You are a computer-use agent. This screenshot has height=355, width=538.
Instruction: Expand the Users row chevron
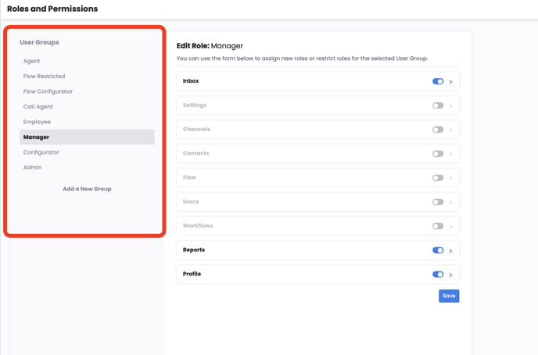coord(451,203)
